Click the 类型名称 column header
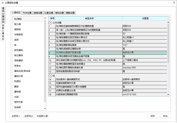 (x=89, y=19)
